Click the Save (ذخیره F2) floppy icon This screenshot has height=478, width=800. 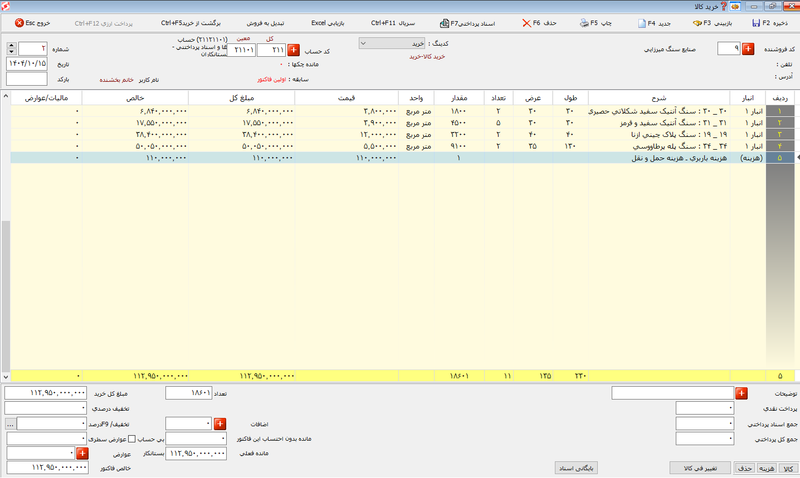point(756,23)
